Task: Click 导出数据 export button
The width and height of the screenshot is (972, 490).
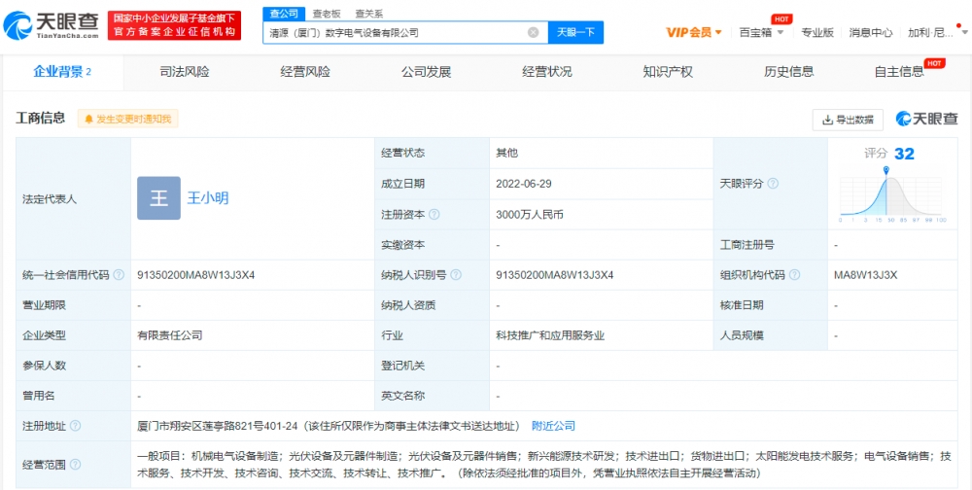Action: [848, 120]
